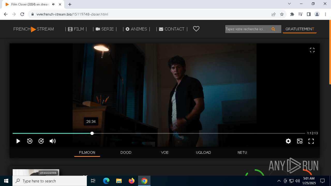The image size is (331, 186).
Task: Open the SERIE menu
Action: (105, 29)
